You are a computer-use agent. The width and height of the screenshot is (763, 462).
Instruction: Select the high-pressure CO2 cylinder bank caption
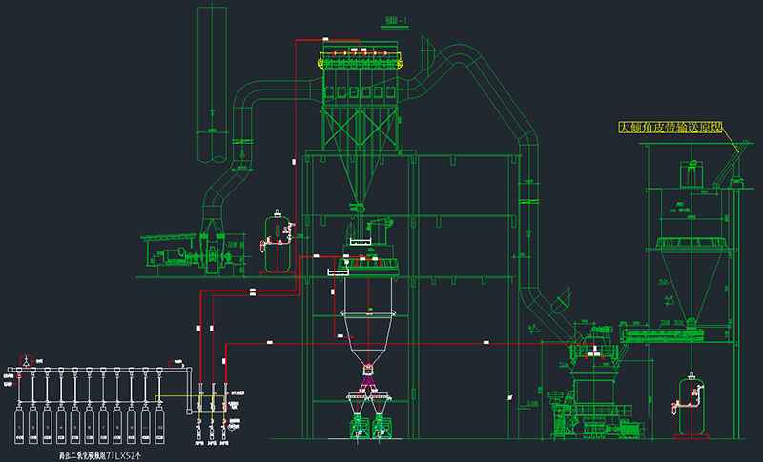pyautogui.click(x=85, y=456)
